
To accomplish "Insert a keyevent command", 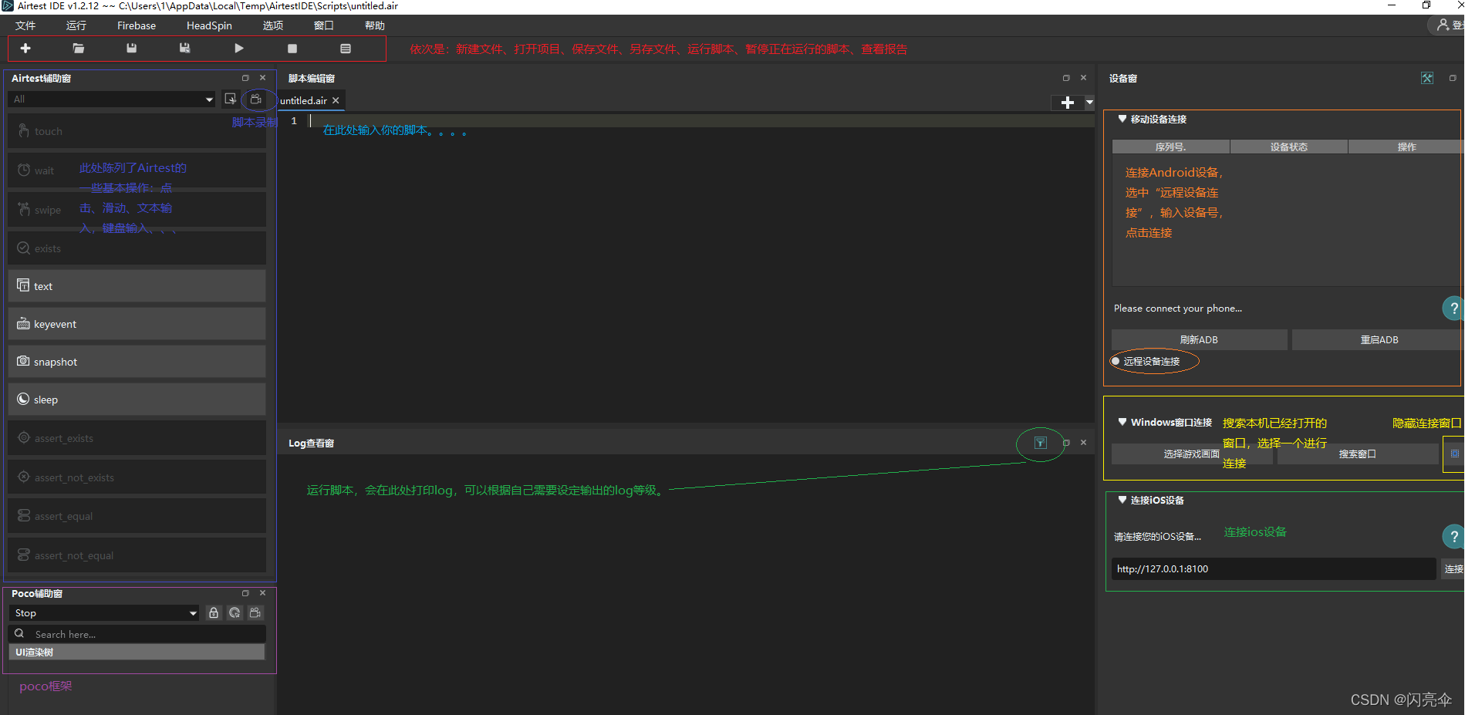I will coord(137,324).
